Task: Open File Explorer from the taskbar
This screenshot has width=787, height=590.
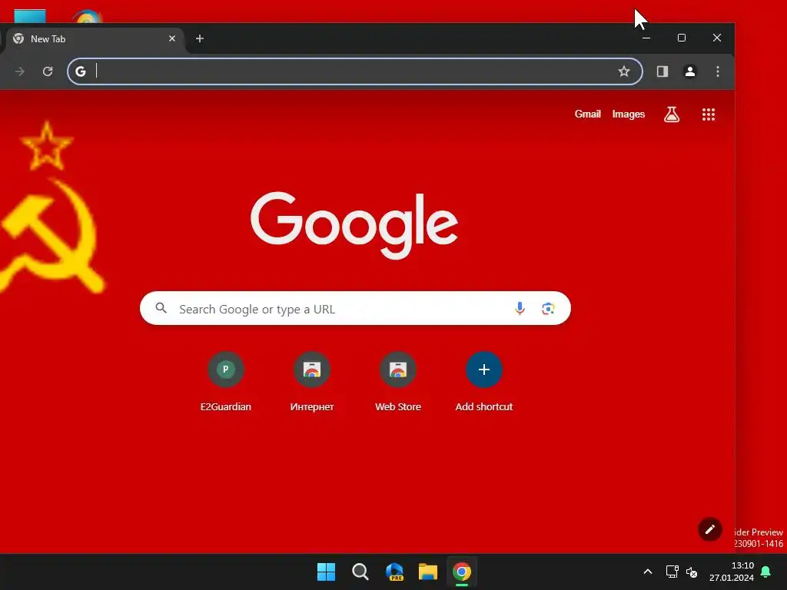Action: (x=428, y=572)
